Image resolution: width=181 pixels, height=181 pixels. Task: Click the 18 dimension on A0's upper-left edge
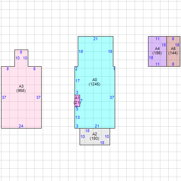(x=81, y=51)
